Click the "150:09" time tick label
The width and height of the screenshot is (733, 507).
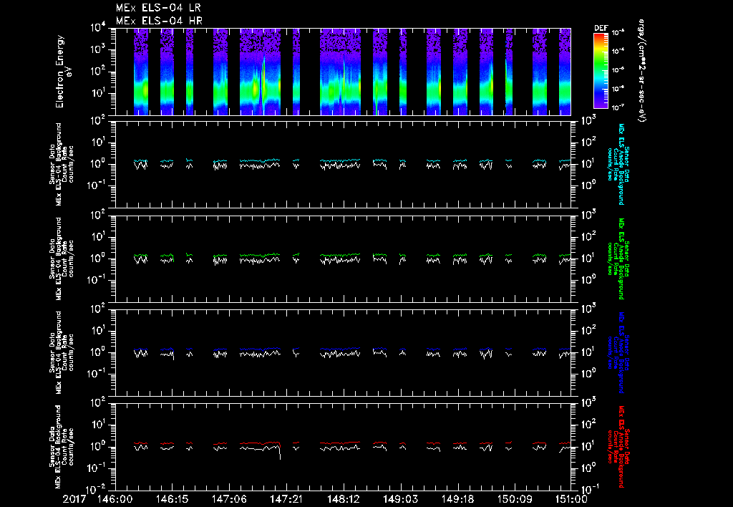(514, 499)
